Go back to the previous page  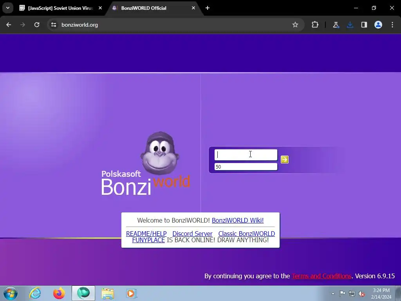[x=9, y=25]
